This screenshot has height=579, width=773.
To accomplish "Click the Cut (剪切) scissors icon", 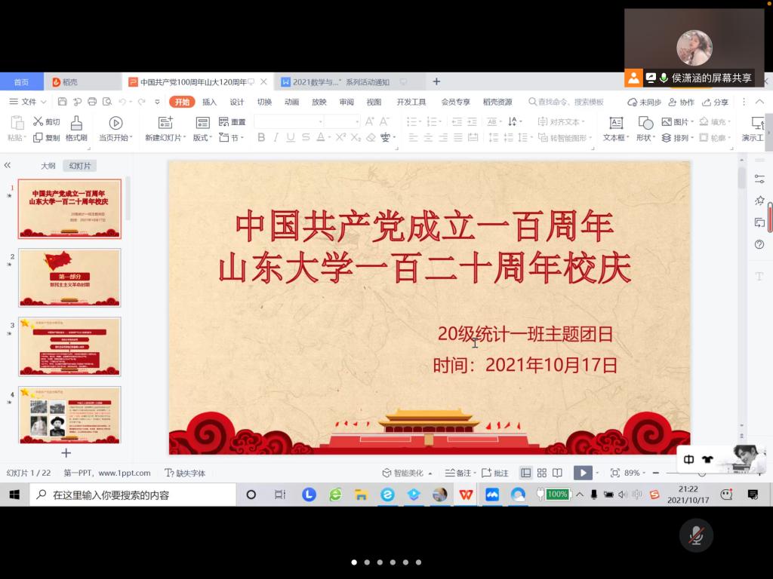I will 38,121.
